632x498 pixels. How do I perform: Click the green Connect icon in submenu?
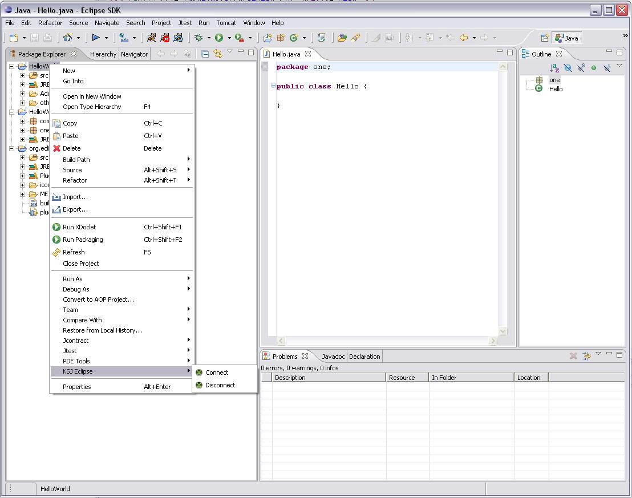pyautogui.click(x=199, y=373)
